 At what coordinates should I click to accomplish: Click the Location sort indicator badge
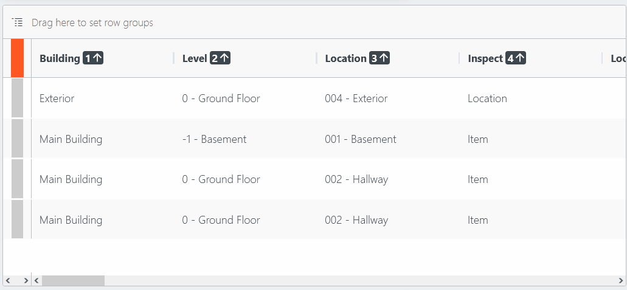pyautogui.click(x=379, y=58)
